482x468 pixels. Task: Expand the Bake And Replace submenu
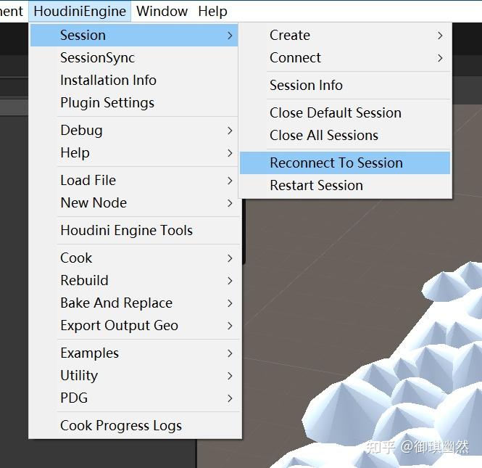point(116,303)
